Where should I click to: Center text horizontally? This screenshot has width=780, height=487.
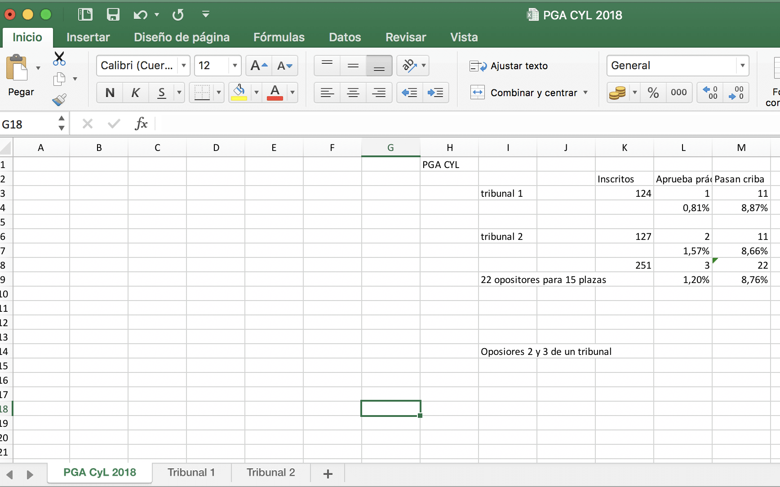point(353,93)
